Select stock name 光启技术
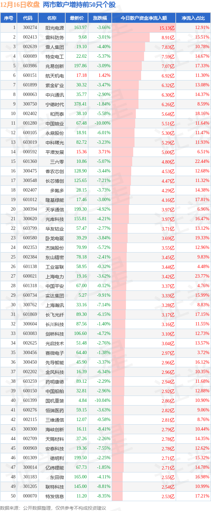Image resolution: width=211 pixels, height=511 pixels. (x=55, y=343)
